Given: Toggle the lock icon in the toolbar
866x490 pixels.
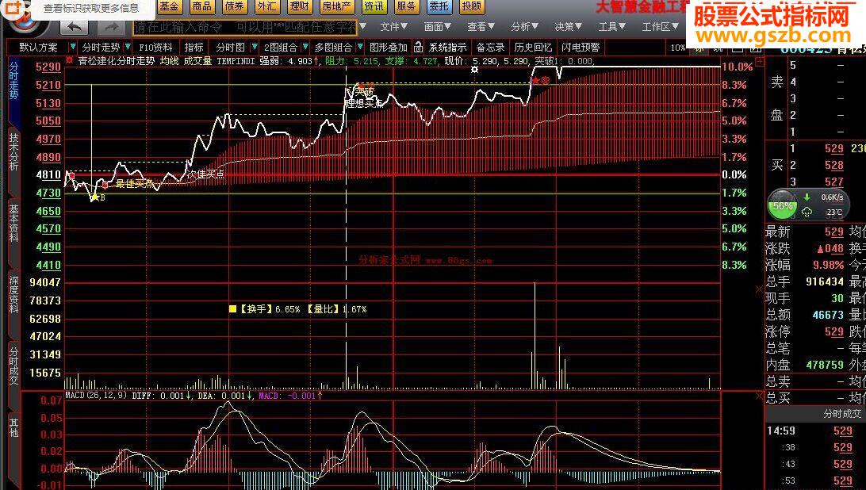Looking at the screenshot, I should click(x=418, y=47).
